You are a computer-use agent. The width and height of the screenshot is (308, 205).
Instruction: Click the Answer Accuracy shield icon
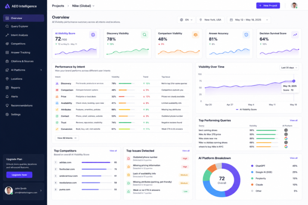click(246, 35)
